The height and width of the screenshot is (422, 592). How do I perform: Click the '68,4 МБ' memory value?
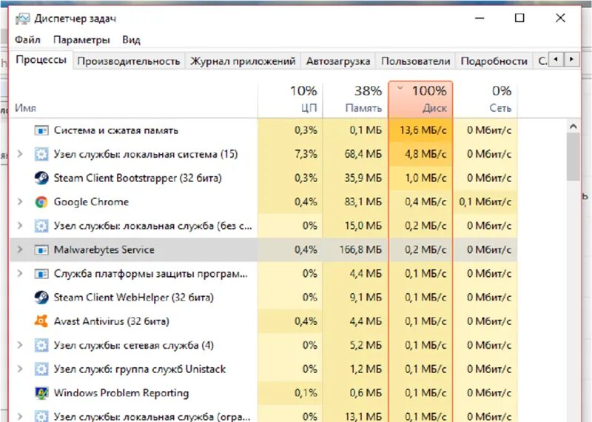[363, 154]
